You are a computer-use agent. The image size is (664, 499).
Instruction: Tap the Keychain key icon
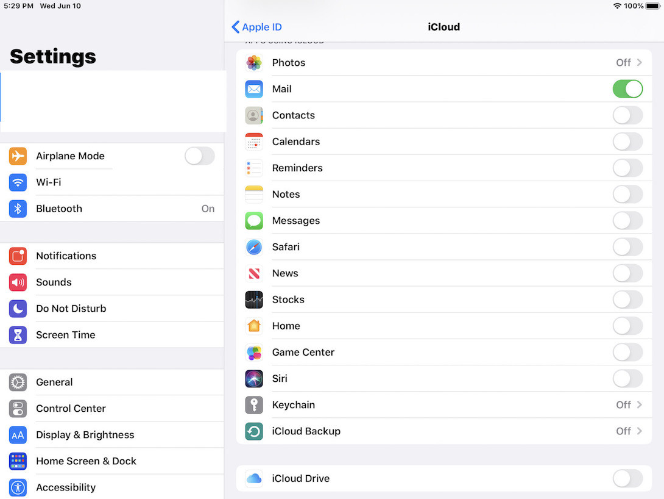[254, 405]
